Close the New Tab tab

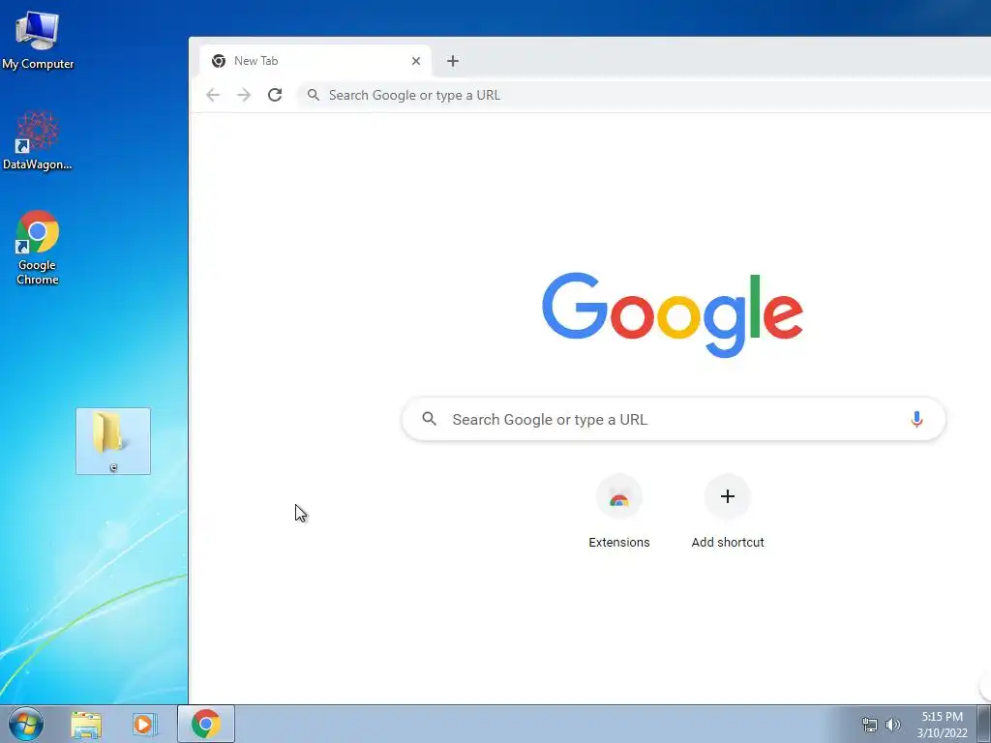coord(416,61)
